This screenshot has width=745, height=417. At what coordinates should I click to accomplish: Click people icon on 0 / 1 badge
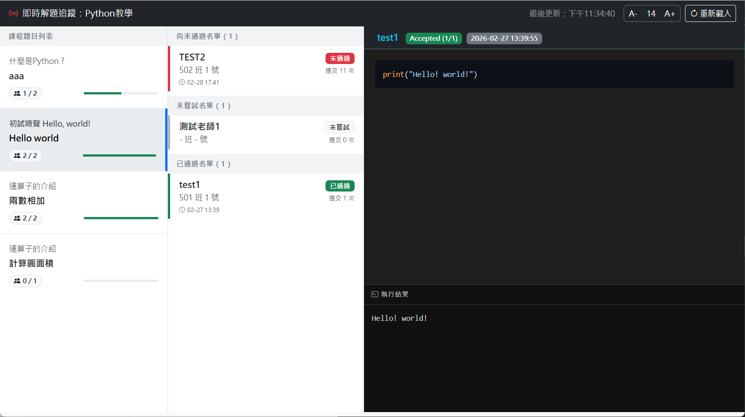coord(17,281)
